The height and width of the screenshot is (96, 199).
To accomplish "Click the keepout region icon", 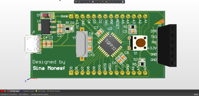I will tap(109, 2).
